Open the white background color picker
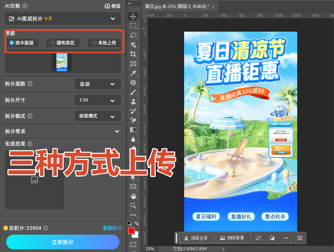 (x=136, y=236)
